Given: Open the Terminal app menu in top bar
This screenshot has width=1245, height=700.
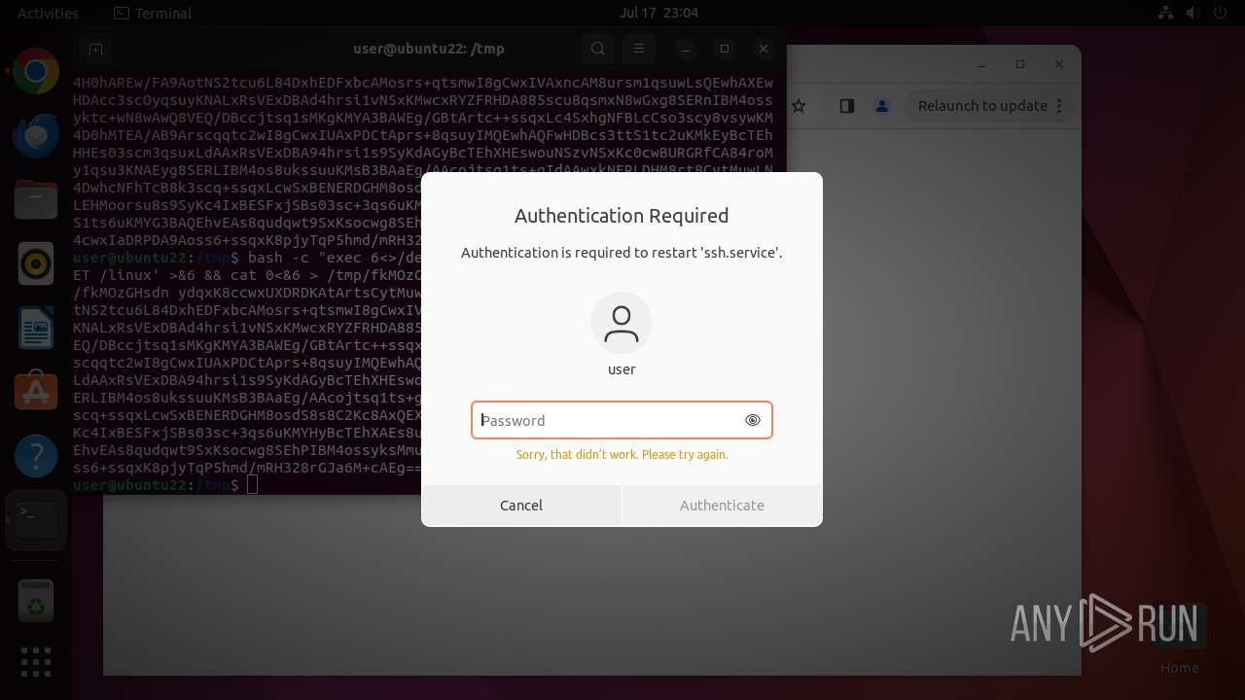Looking at the screenshot, I should click(153, 14).
